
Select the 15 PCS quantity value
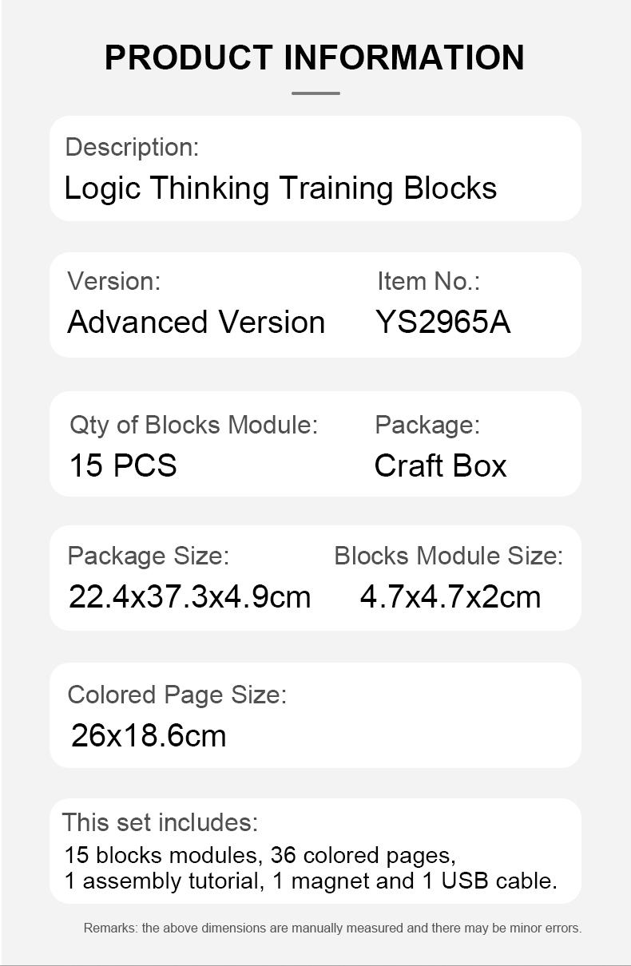pos(123,466)
